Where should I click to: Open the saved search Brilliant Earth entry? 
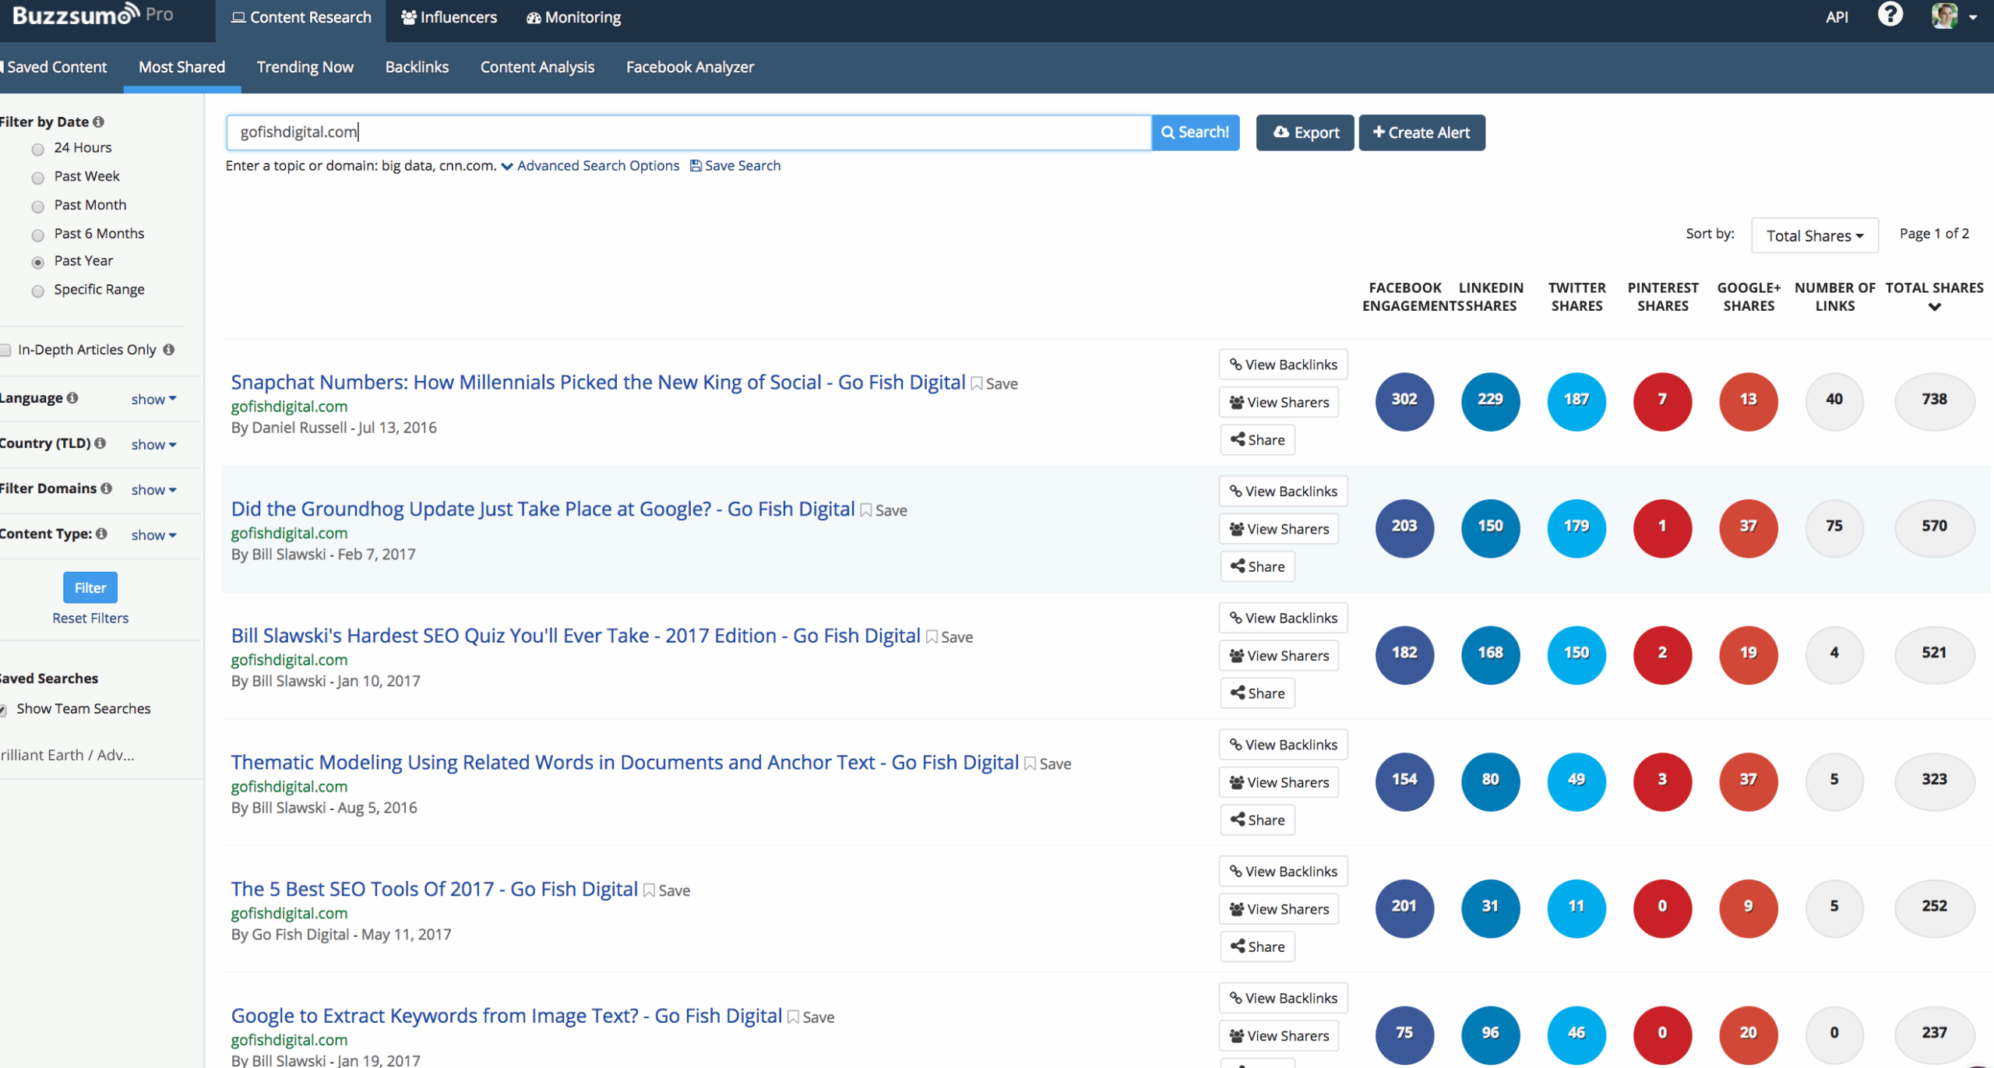pyautogui.click(x=67, y=755)
